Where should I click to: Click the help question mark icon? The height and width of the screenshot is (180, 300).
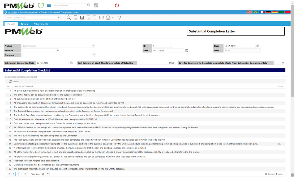[x=119, y=18]
